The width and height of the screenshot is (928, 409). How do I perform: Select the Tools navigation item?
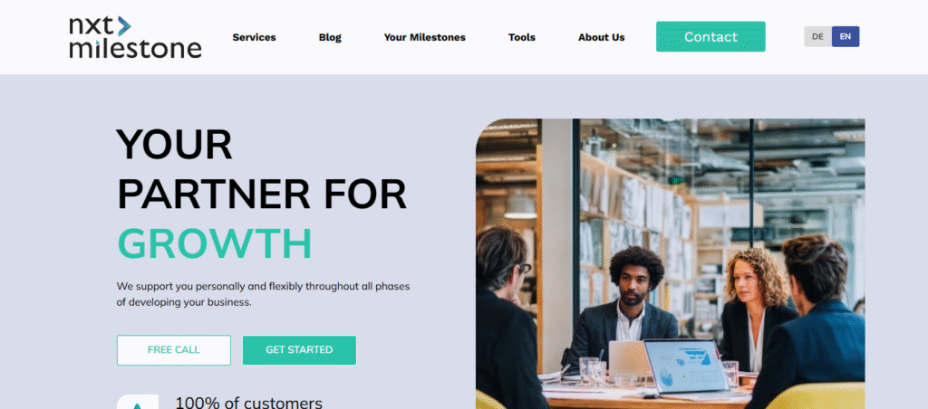coord(521,37)
